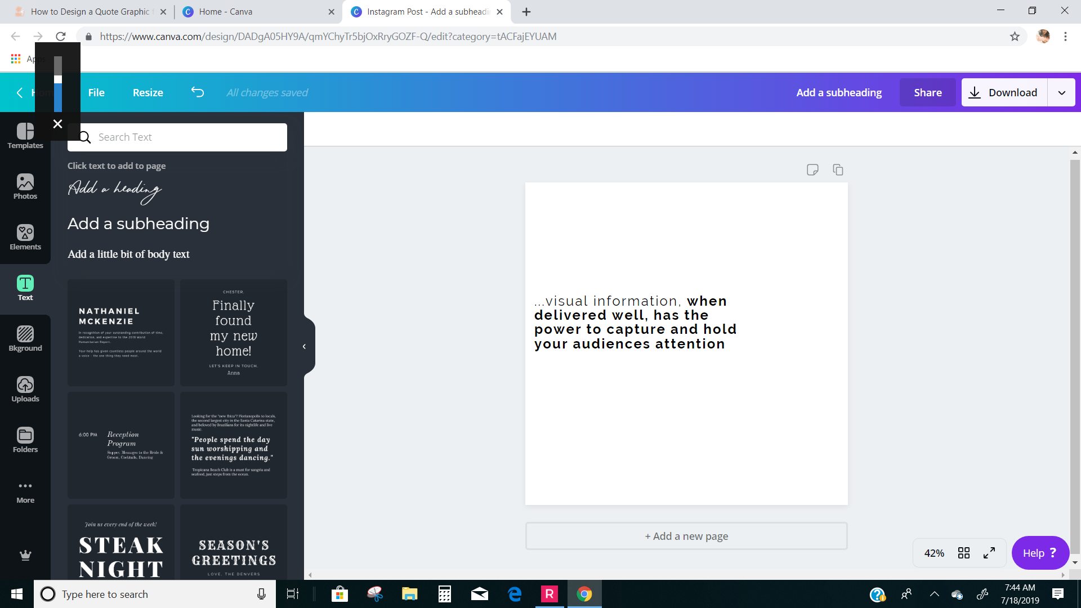Screen dimensions: 1081x608
Task: Toggle fullscreen presentation mode
Action: (x=989, y=553)
